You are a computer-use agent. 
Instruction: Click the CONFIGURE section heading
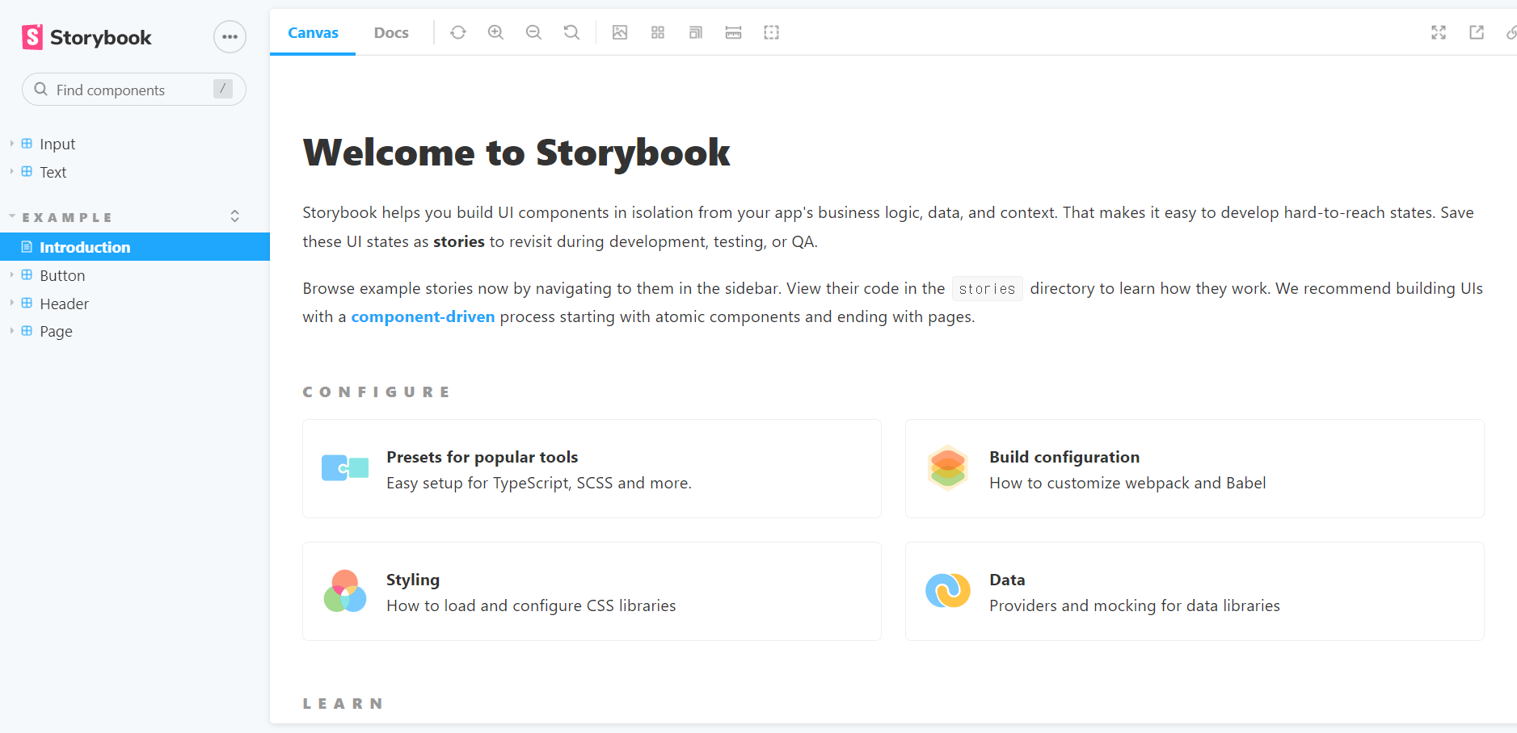(376, 392)
